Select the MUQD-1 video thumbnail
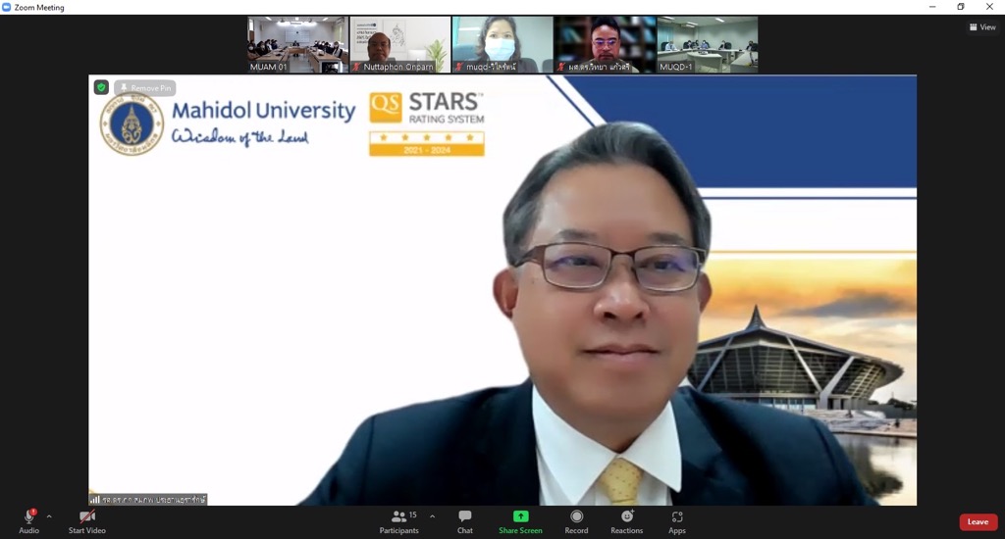The width and height of the screenshot is (1005, 539). [x=707, y=44]
